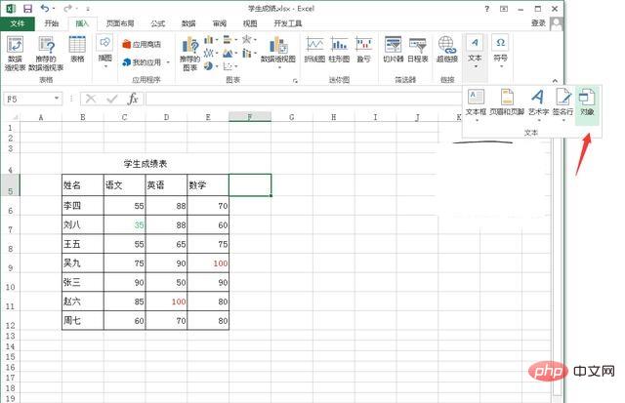Select the cell with name 赵六

[x=83, y=302]
